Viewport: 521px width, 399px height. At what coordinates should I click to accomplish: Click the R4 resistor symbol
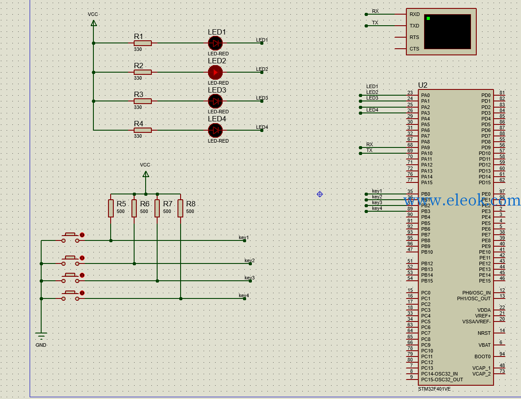tap(143, 130)
